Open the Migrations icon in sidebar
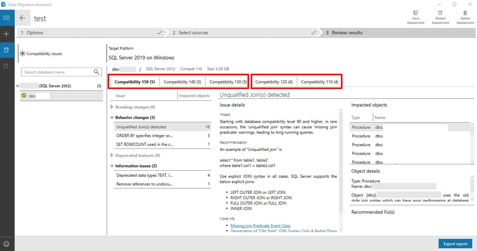The width and height of the screenshot is (477, 251). (x=6, y=67)
